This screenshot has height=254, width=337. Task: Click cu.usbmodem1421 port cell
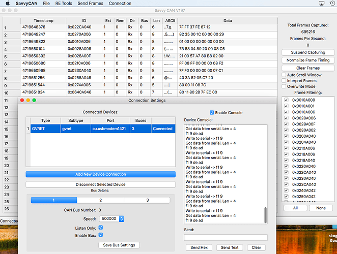click(x=110, y=129)
